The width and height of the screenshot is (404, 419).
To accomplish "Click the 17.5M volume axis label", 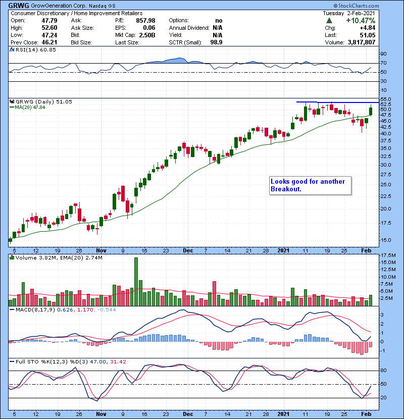I will click(388, 255).
